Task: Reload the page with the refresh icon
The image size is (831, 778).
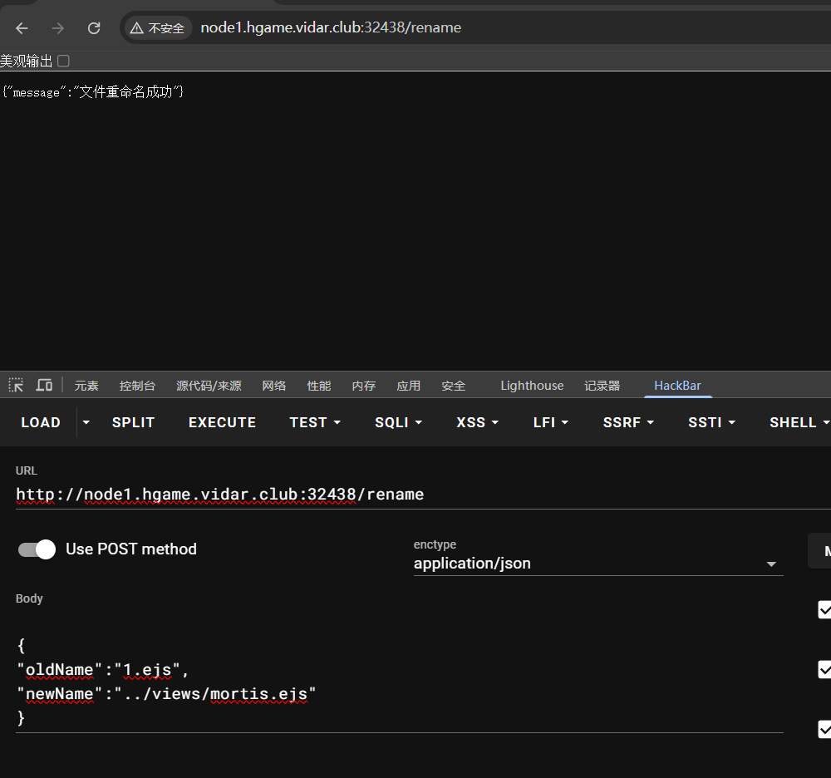Action: pos(94,28)
